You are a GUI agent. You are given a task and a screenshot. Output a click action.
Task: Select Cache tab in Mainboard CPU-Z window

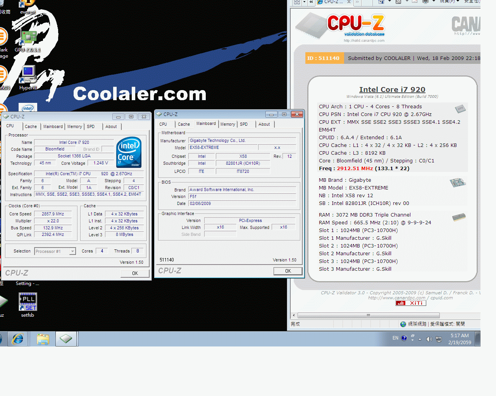click(x=184, y=124)
